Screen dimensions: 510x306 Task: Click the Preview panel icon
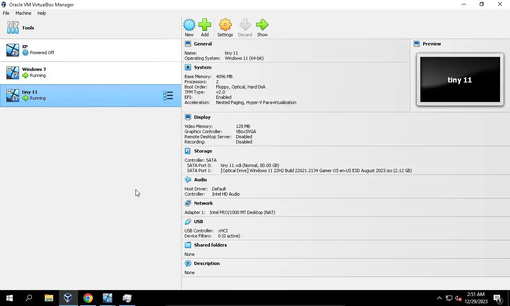point(416,44)
